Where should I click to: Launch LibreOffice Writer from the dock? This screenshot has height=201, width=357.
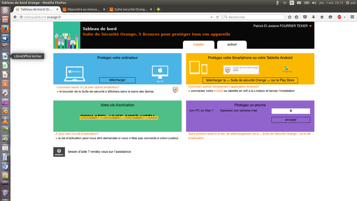tap(5, 56)
